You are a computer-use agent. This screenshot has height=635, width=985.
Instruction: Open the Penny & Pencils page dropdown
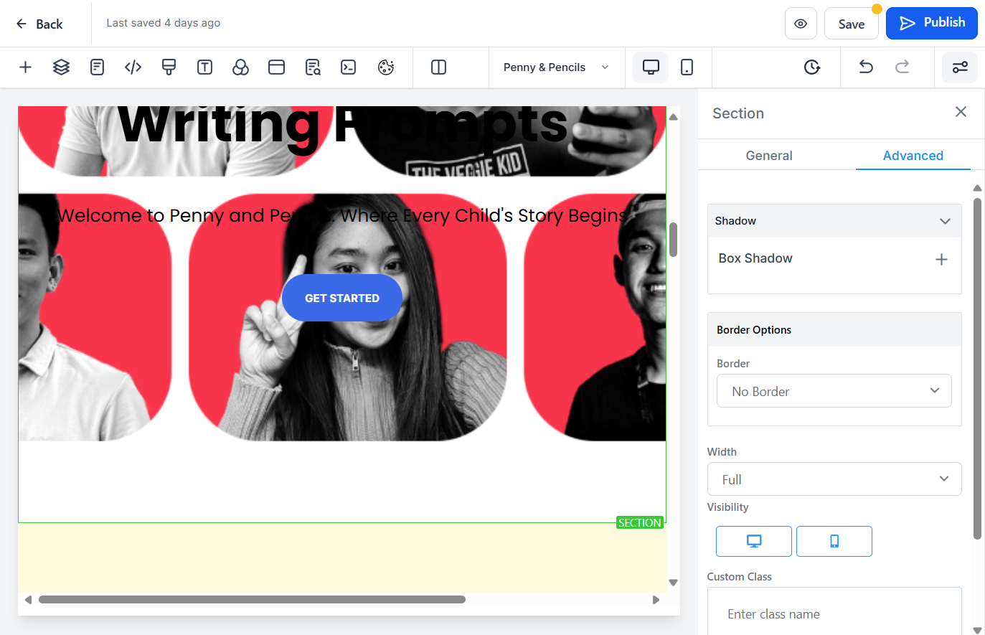point(556,67)
